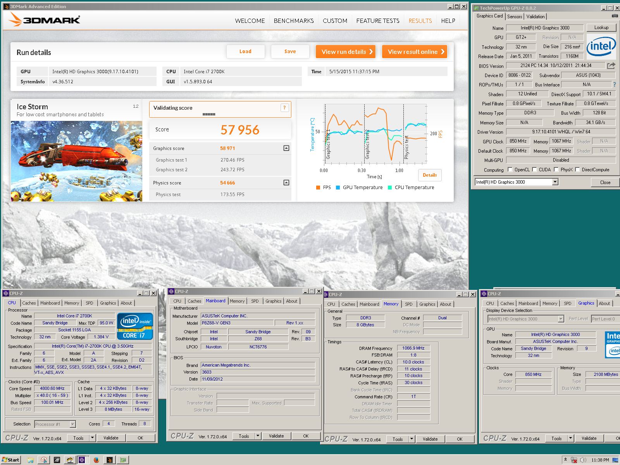Click the Start button
The height and width of the screenshot is (465, 620).
(x=10, y=460)
